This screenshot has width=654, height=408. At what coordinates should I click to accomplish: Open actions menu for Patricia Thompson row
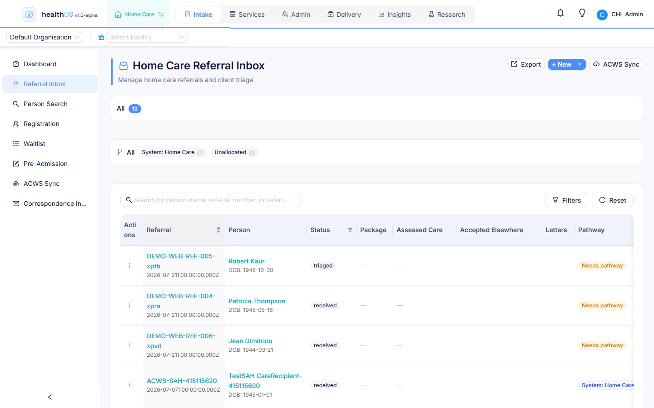pos(129,305)
